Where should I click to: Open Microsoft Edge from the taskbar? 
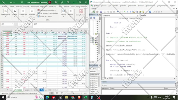(47, 97)
